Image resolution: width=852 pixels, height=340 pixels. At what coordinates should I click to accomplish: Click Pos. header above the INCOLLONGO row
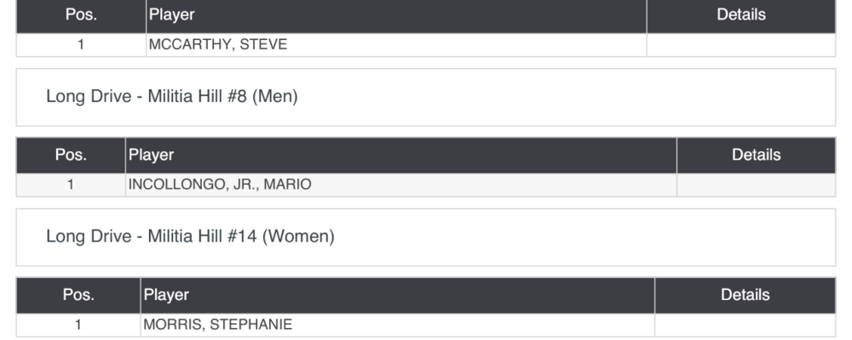tap(71, 156)
